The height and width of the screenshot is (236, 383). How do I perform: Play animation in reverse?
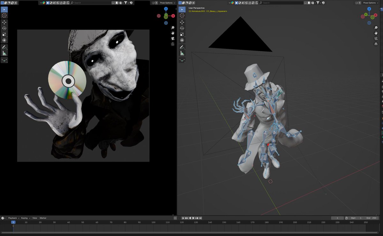point(190,218)
